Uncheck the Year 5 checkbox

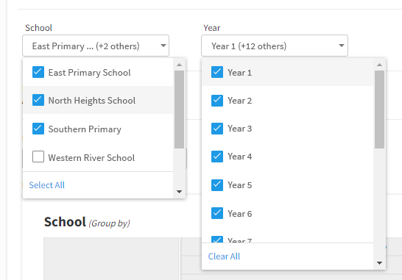click(217, 185)
